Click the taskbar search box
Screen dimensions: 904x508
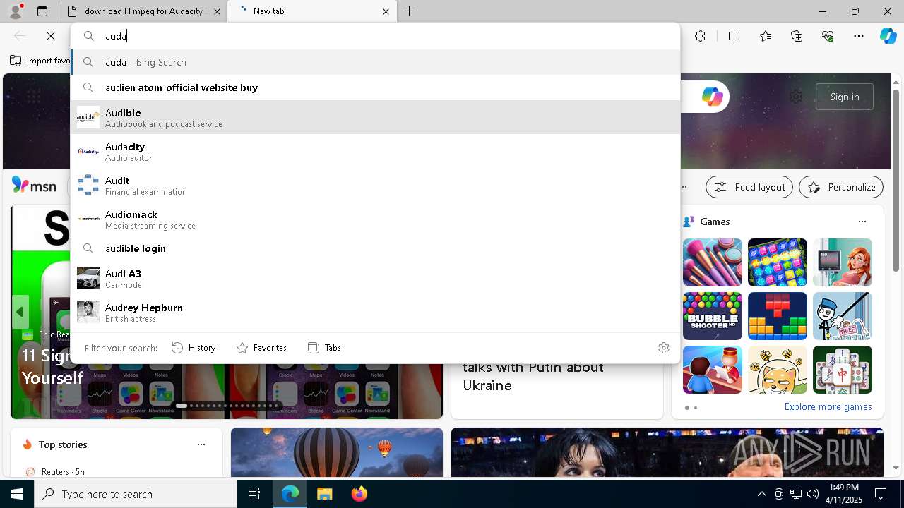pos(136,494)
